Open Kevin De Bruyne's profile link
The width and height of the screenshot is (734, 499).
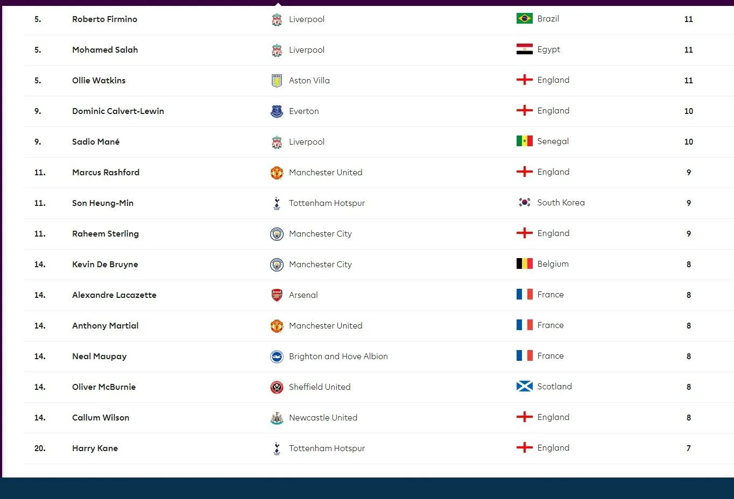coord(105,265)
